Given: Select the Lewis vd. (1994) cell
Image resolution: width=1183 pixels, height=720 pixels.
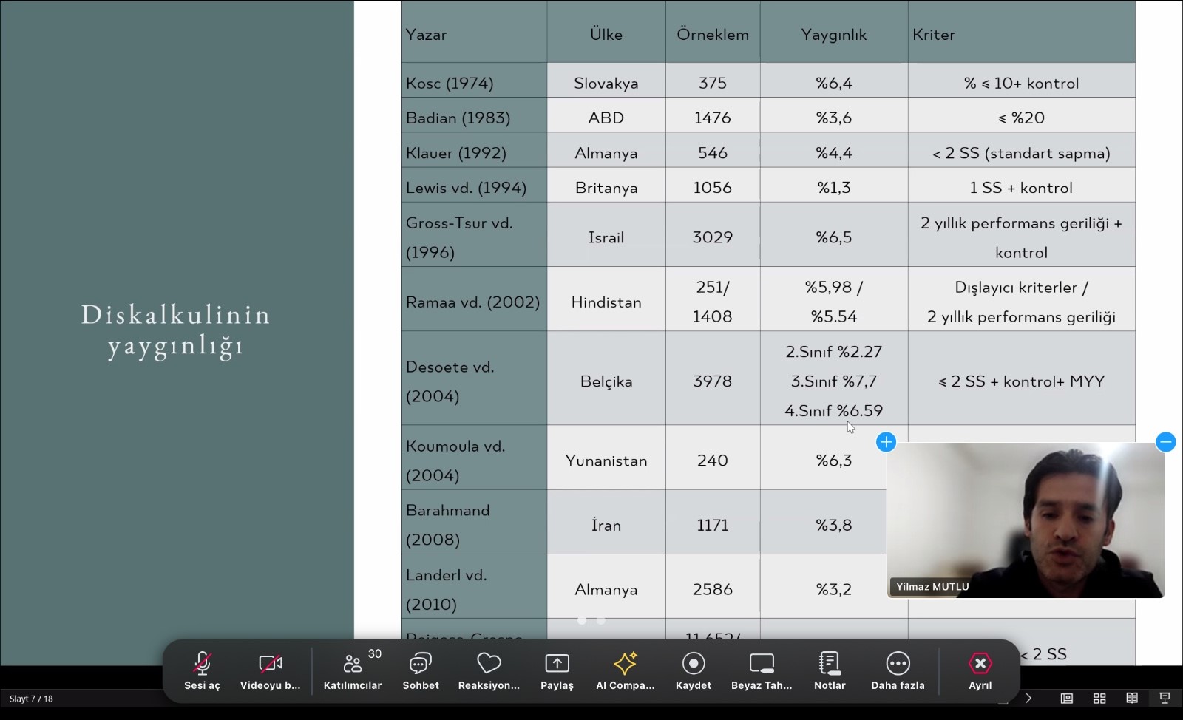Looking at the screenshot, I should (474, 185).
